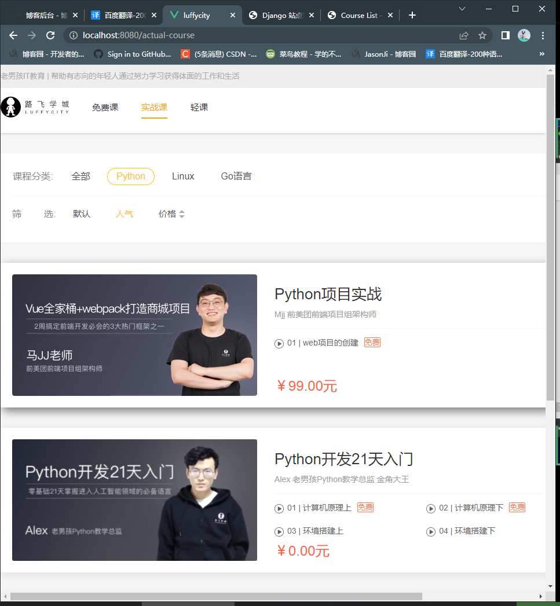
Task: Click the vertical page scrollbar thumb
Action: coord(550,237)
